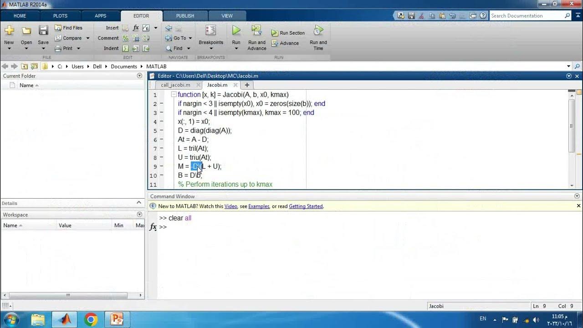Open Find Files tool

point(68,28)
